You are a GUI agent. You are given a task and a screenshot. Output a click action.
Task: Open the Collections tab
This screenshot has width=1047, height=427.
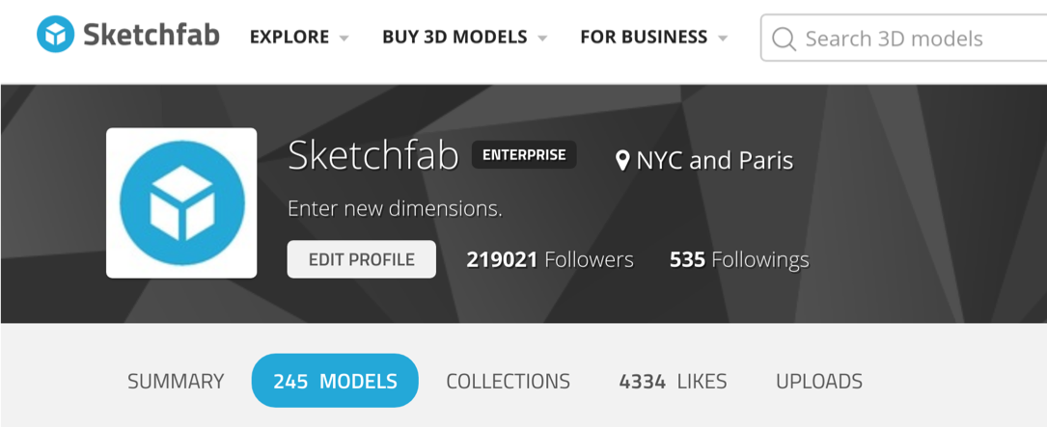[x=508, y=381]
